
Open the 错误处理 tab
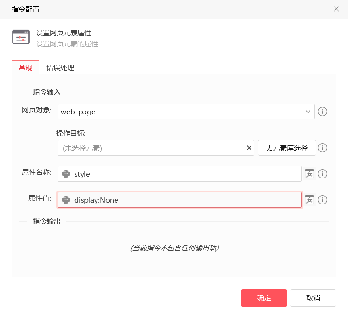[60, 67]
